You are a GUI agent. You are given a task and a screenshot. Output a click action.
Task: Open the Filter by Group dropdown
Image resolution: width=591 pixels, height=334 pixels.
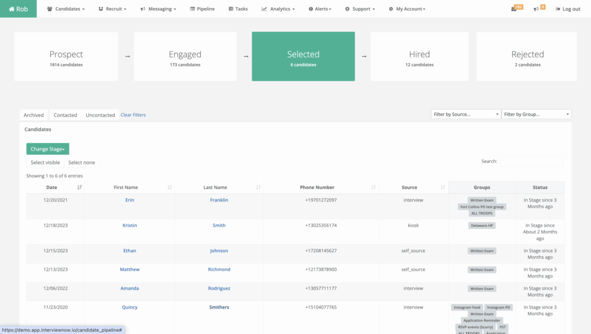536,115
